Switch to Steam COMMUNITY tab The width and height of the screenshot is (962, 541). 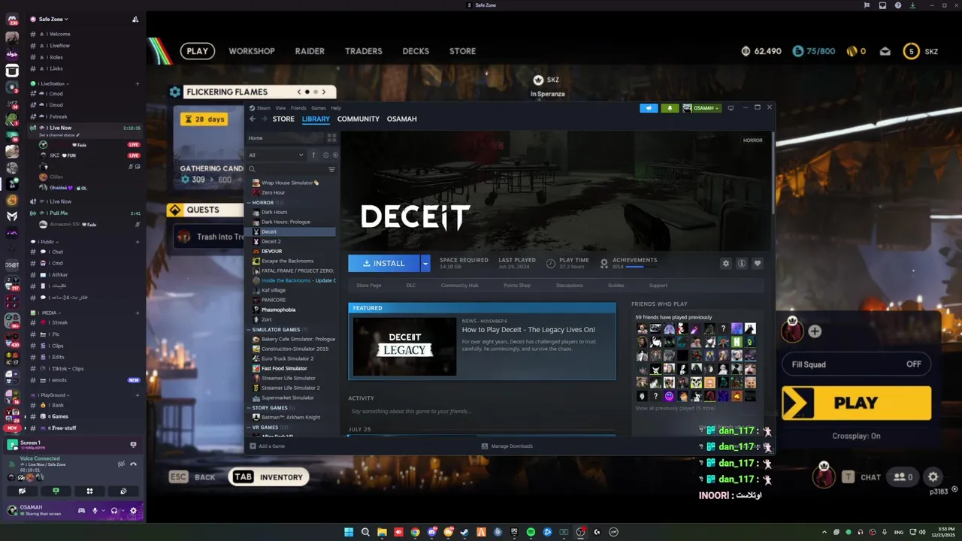point(358,119)
